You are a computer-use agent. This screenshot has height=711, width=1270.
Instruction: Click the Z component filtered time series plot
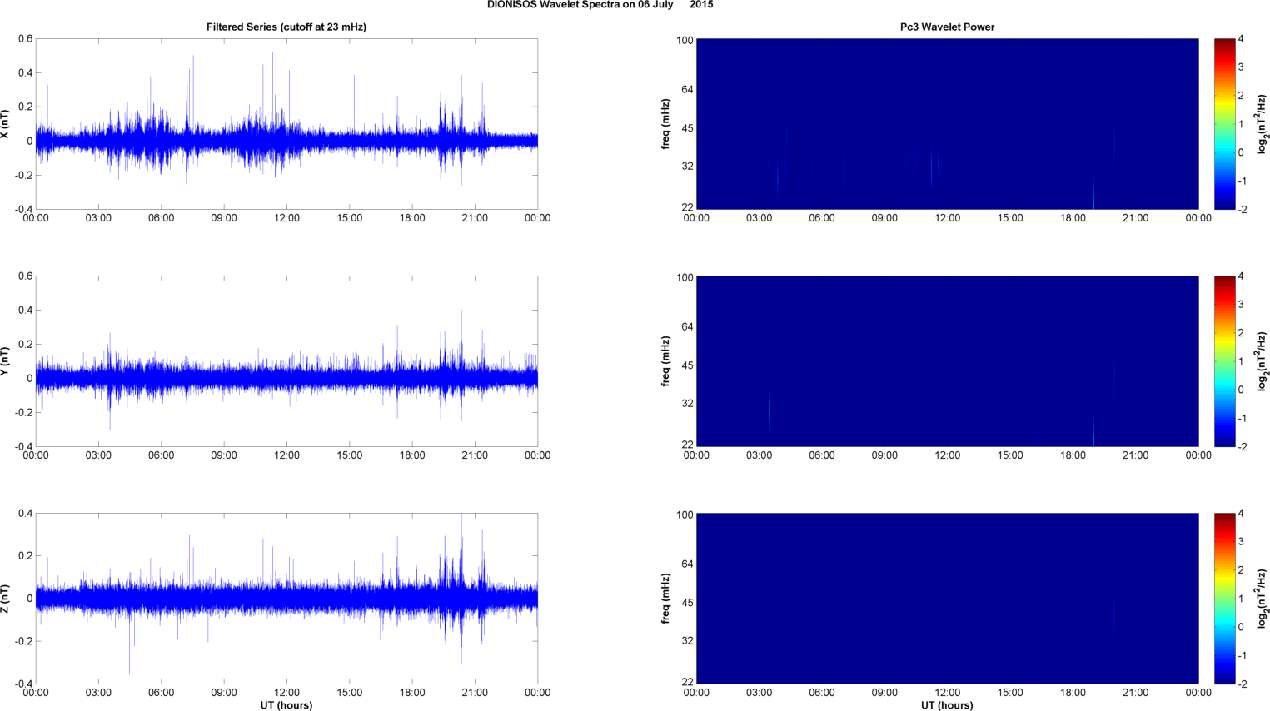coord(286,599)
